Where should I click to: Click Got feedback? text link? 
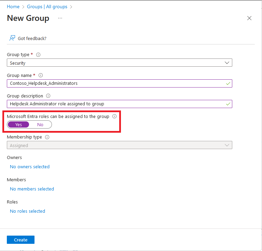coord(32,38)
